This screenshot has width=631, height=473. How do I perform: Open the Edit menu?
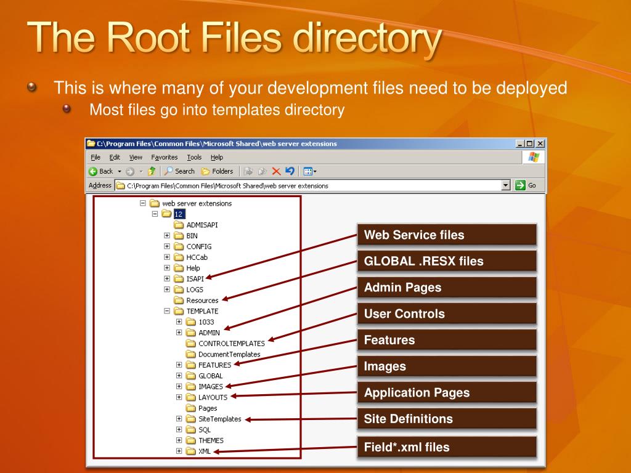pyautogui.click(x=115, y=157)
